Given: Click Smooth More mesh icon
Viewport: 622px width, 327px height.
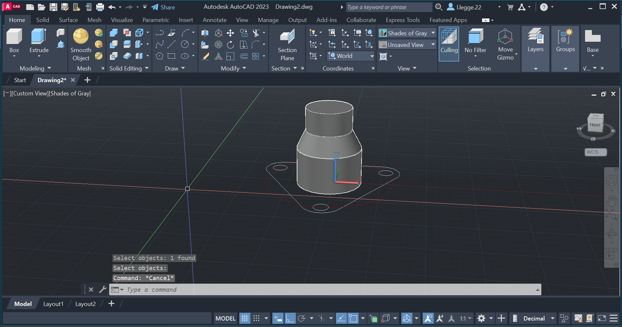Looking at the screenshot, I should click(x=99, y=33).
